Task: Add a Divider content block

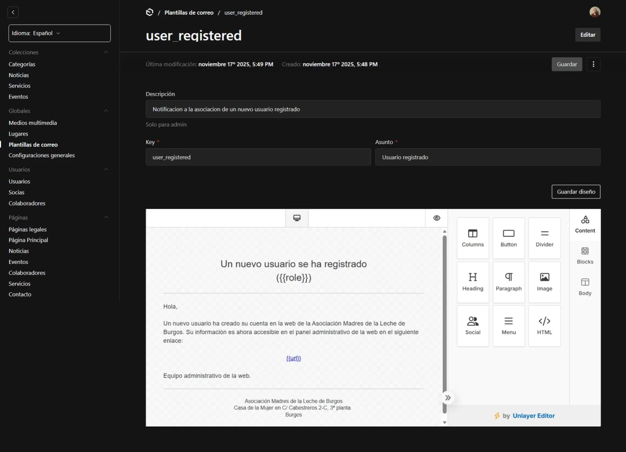Action: [544, 238]
